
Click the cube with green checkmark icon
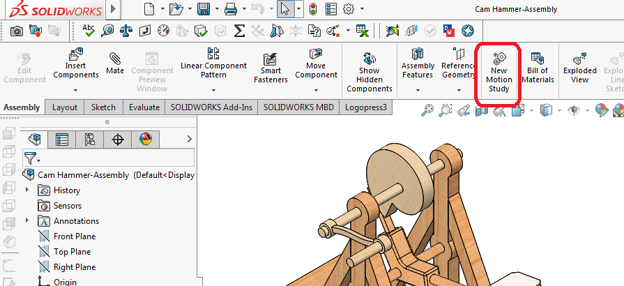point(201,31)
